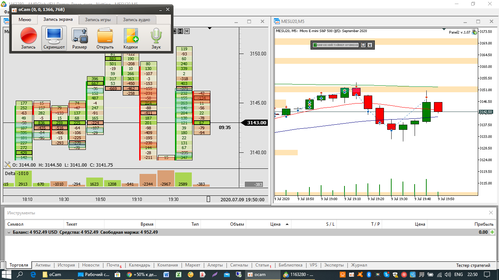Switch to the 1163280 MetaTrader taskbar item
This screenshot has width=499, height=280.
click(299, 274)
